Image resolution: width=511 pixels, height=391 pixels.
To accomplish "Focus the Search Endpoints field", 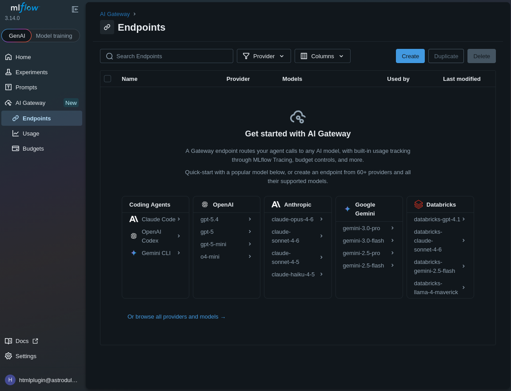I will 167,56.
